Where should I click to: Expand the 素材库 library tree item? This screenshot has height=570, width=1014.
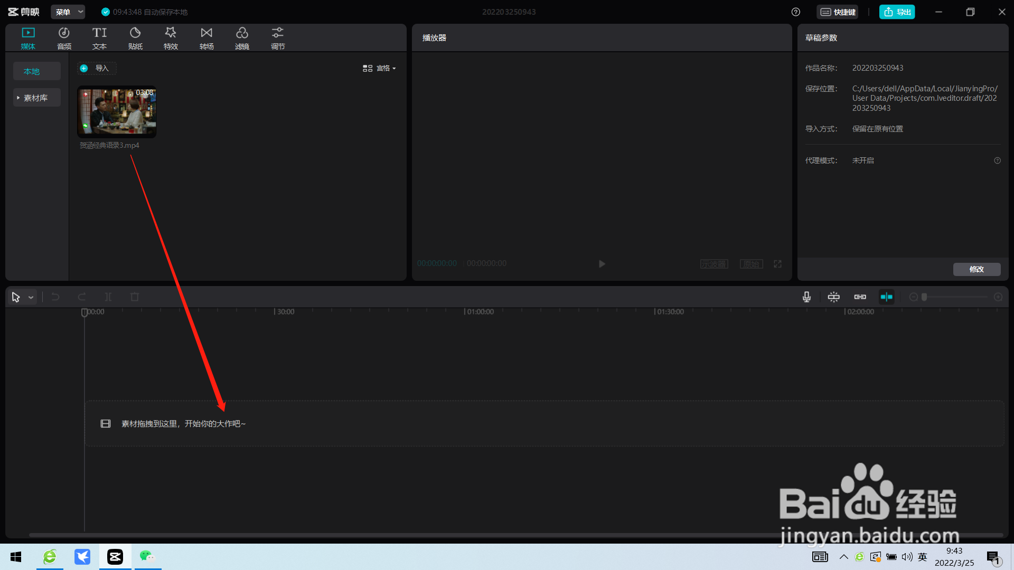click(x=36, y=98)
